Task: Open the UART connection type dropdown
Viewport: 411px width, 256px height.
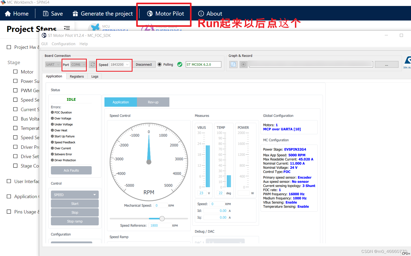Action: point(53,64)
